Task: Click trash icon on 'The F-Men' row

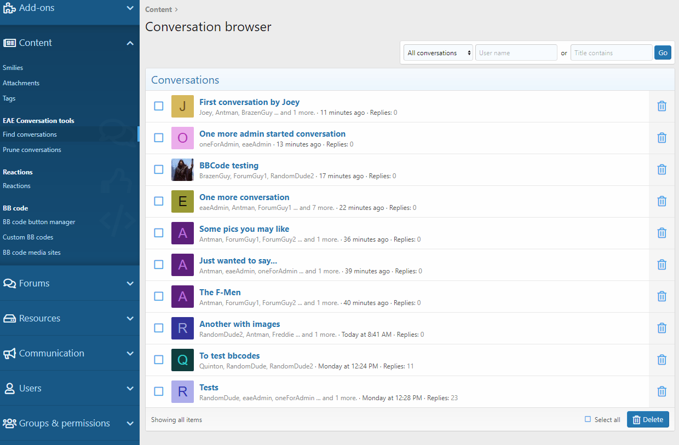Action: click(661, 296)
